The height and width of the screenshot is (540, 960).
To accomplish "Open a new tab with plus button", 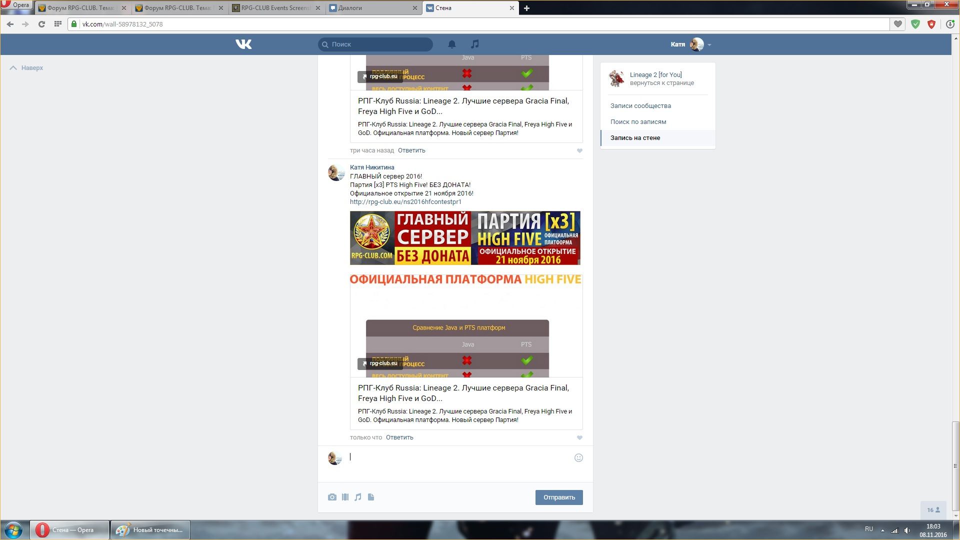I will click(x=526, y=8).
